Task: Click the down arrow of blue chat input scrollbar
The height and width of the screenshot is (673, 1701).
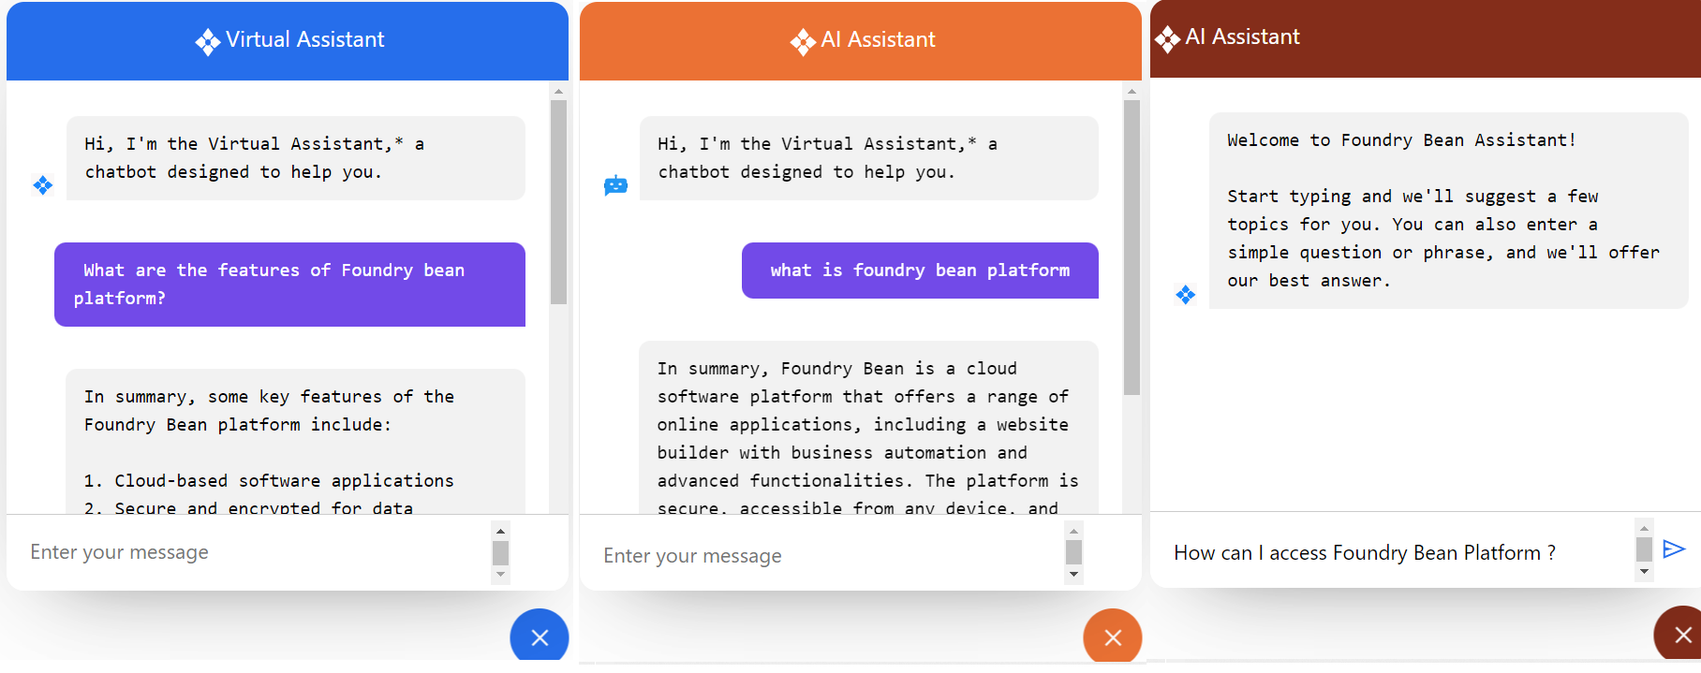Action: pos(501,574)
